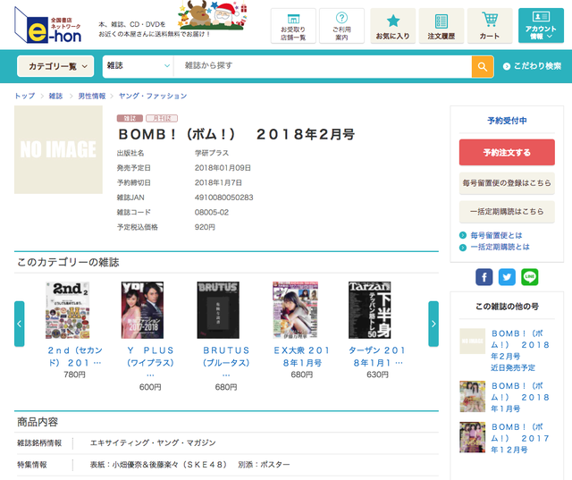
Task: Focus the magazine search field (雑誌から探す)
Action: 323,66
